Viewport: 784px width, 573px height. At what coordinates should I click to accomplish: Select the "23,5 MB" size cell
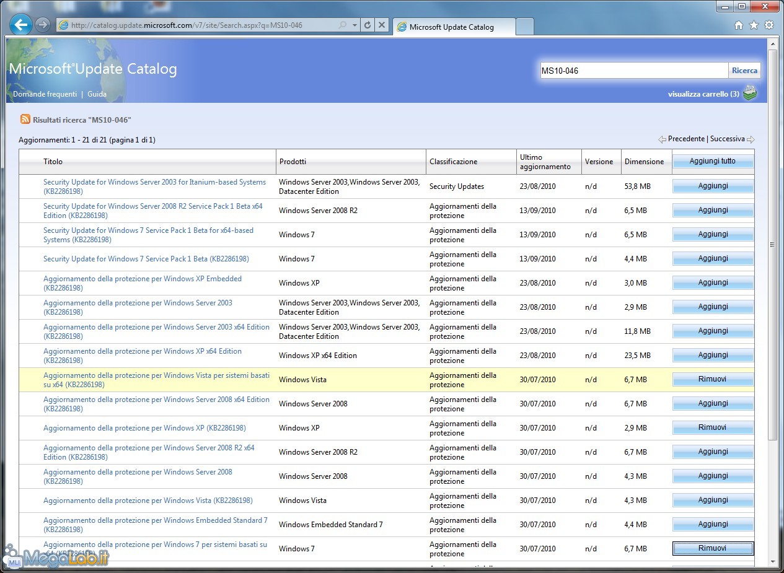coord(638,356)
